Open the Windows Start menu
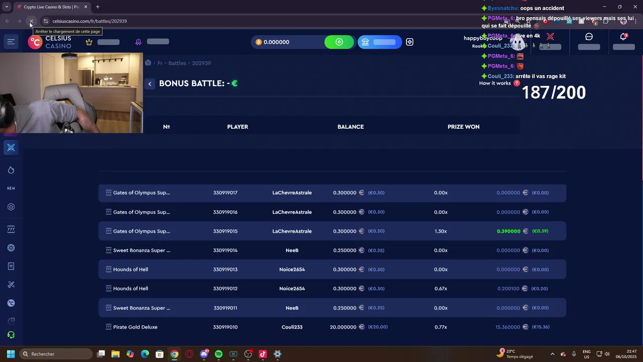The image size is (643, 362). [x=11, y=354]
